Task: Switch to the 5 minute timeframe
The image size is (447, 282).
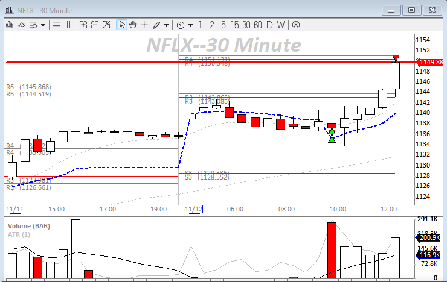Action: pos(224,25)
